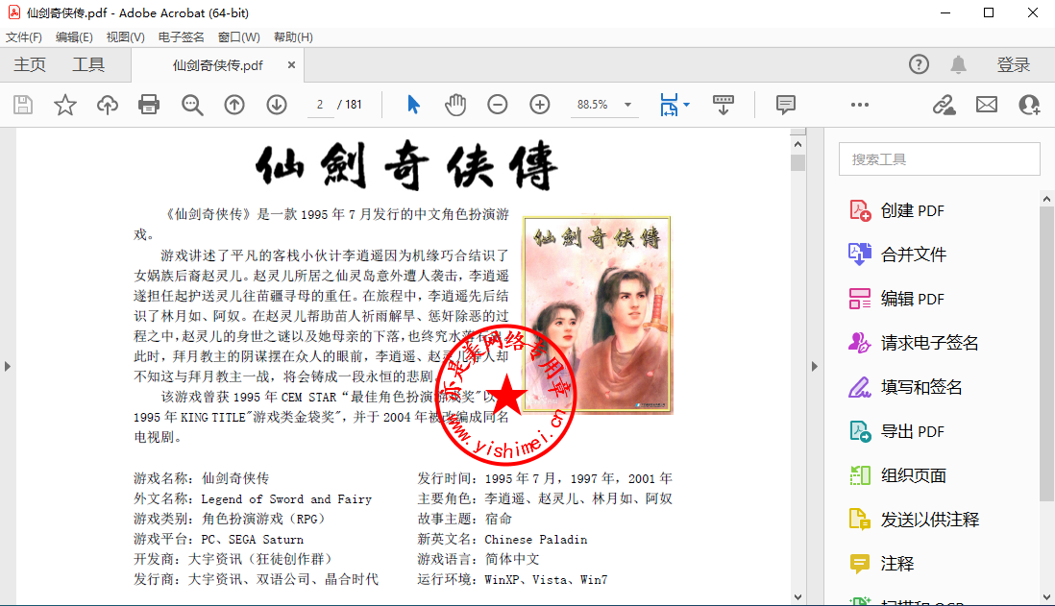This screenshot has height=606, width=1055.
Task: Send file by email
Action: [987, 105]
